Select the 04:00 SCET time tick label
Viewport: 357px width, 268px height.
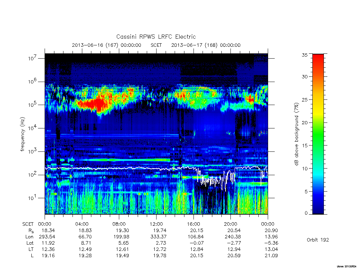tap(82, 224)
